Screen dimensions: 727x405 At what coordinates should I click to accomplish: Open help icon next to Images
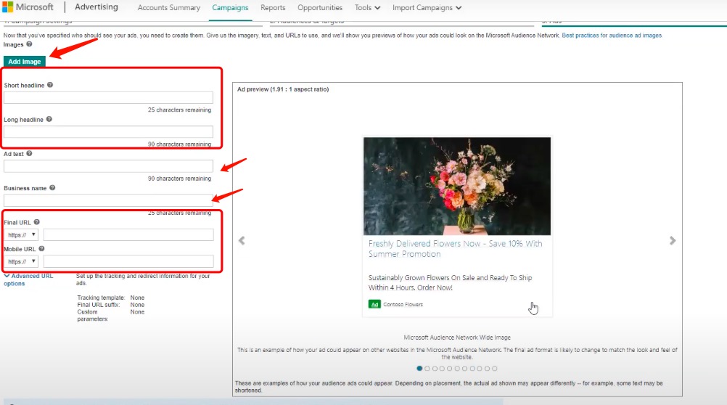point(29,44)
